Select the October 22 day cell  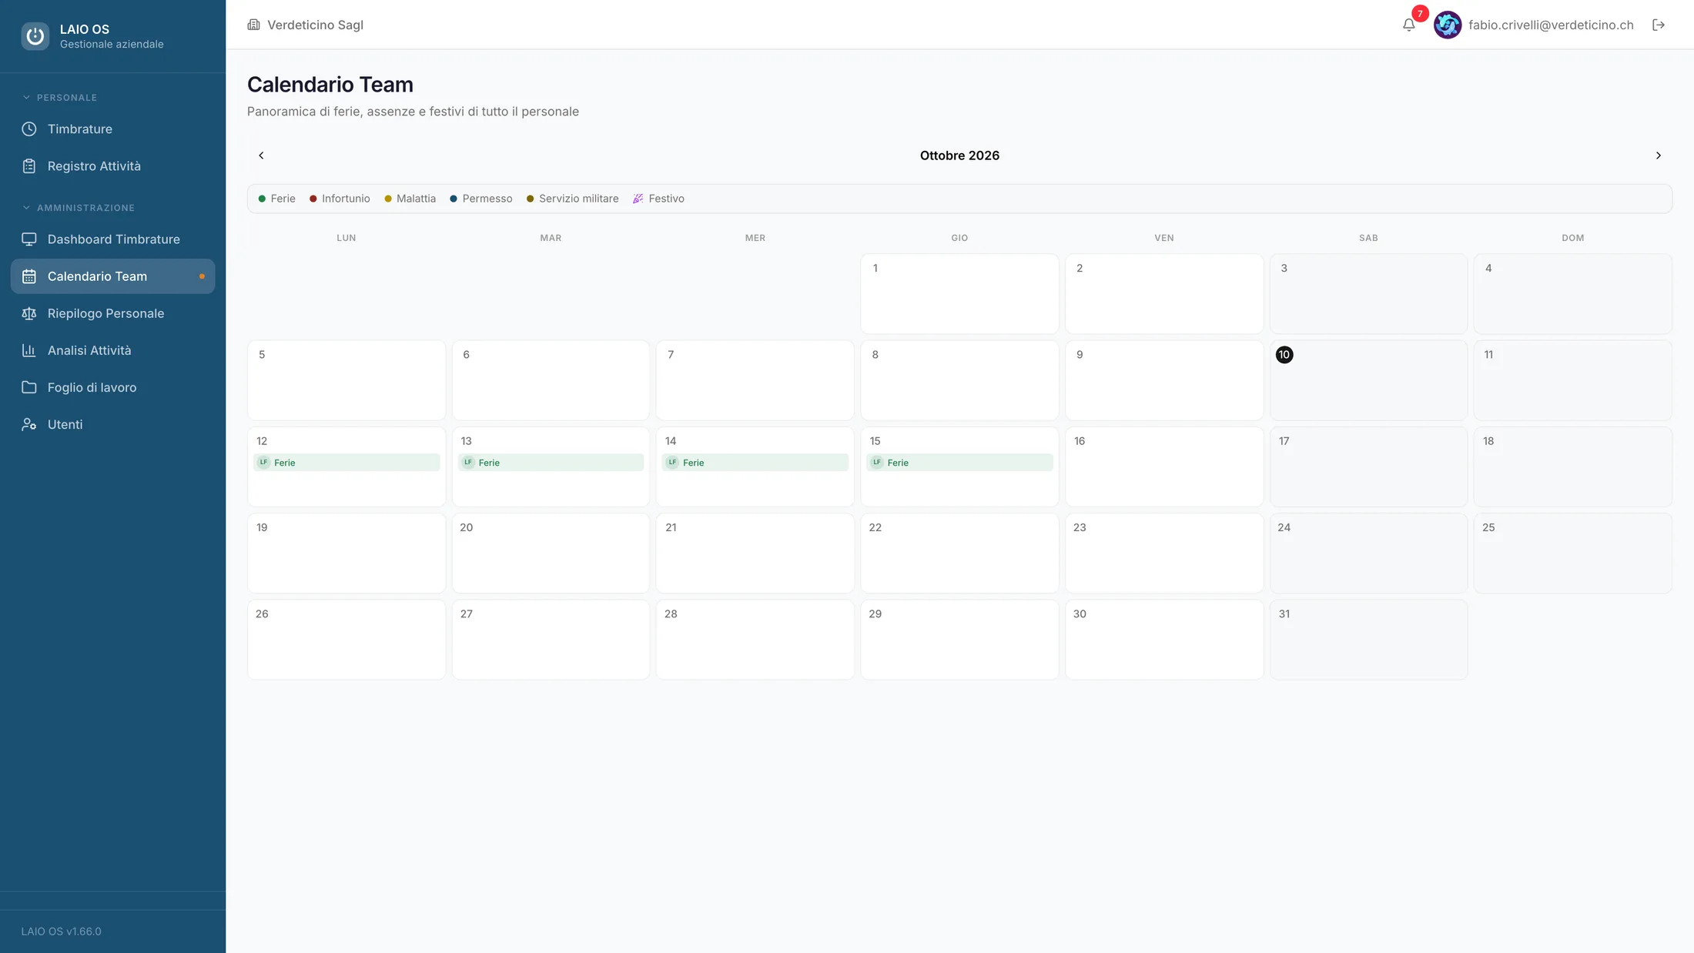[959, 553]
